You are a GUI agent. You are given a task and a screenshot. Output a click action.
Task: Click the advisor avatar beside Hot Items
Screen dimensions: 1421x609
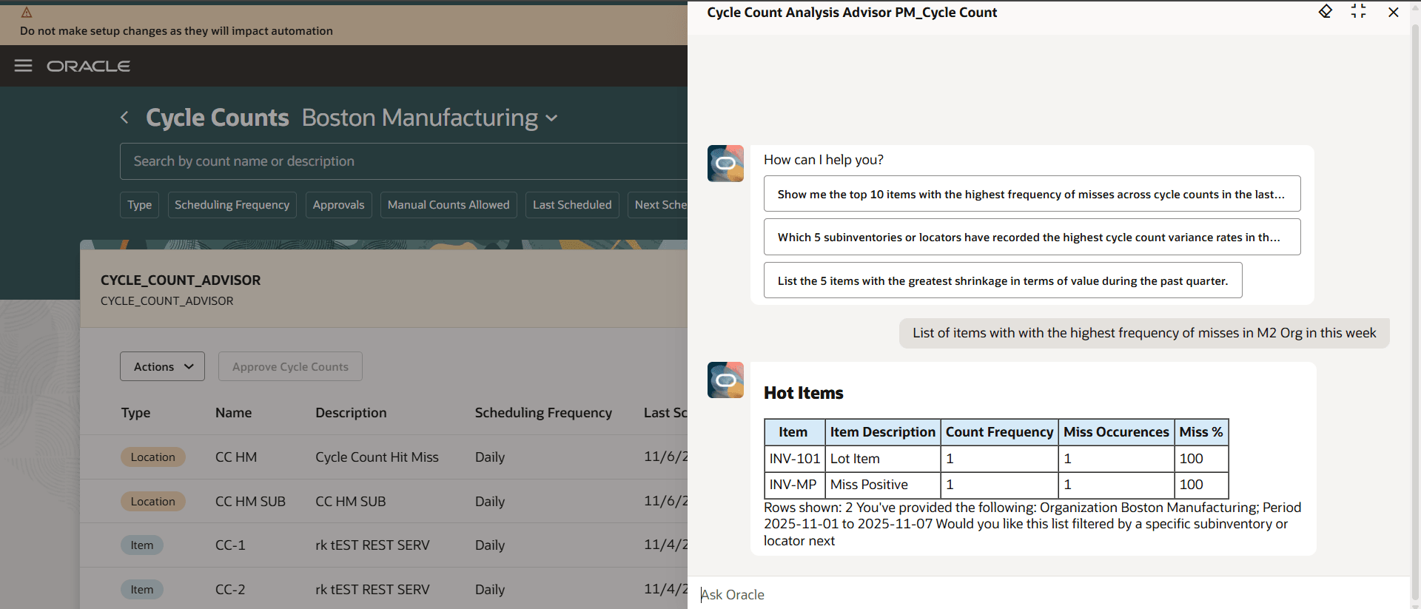coord(725,380)
